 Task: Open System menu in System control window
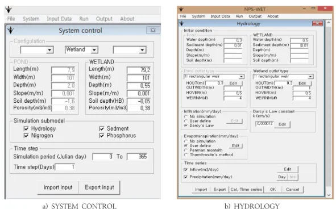pos(31,19)
